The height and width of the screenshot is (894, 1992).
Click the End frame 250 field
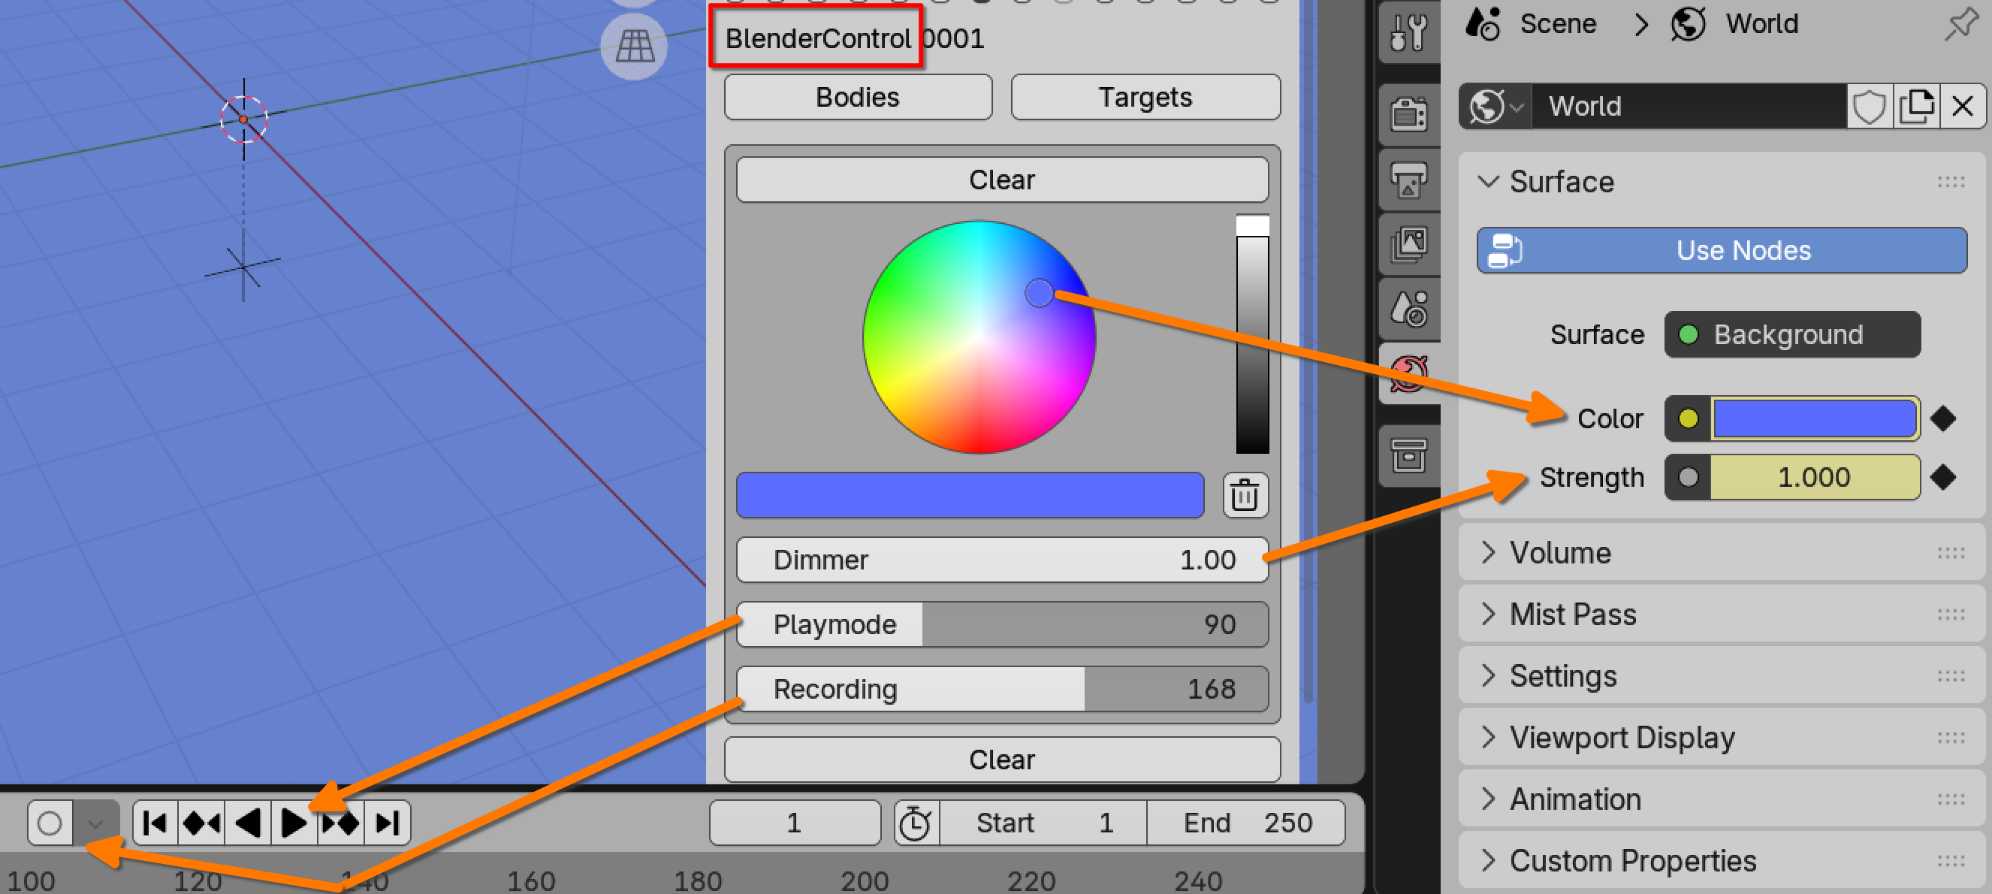point(1246,822)
